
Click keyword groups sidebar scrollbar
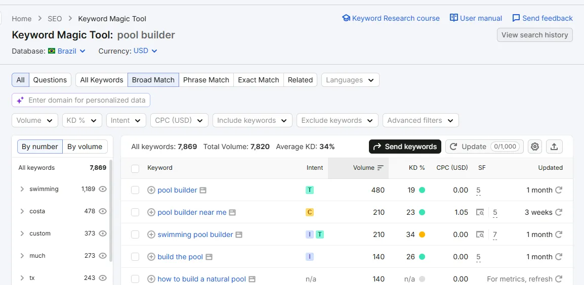111,210
